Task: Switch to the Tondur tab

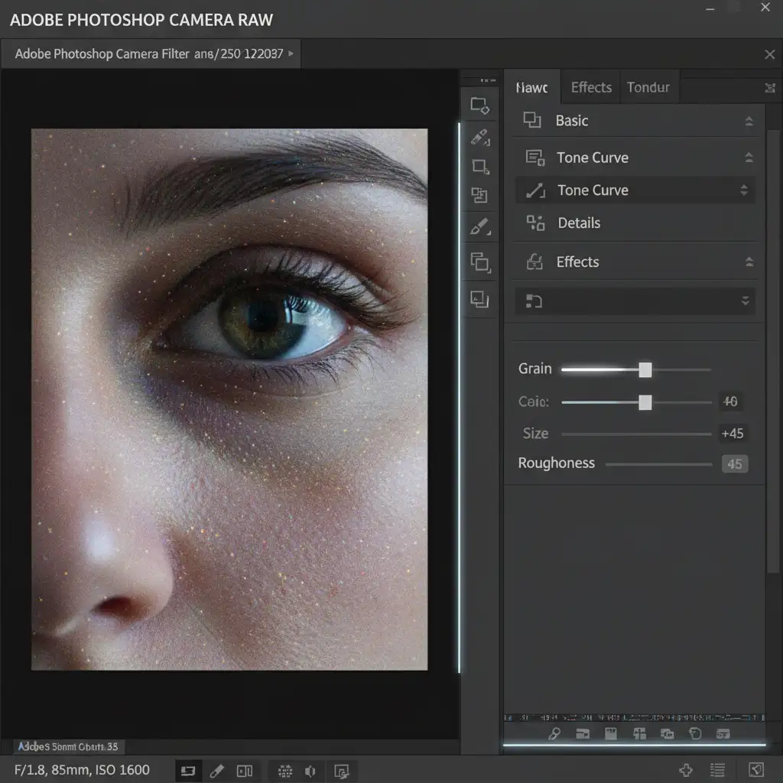Action: [648, 87]
